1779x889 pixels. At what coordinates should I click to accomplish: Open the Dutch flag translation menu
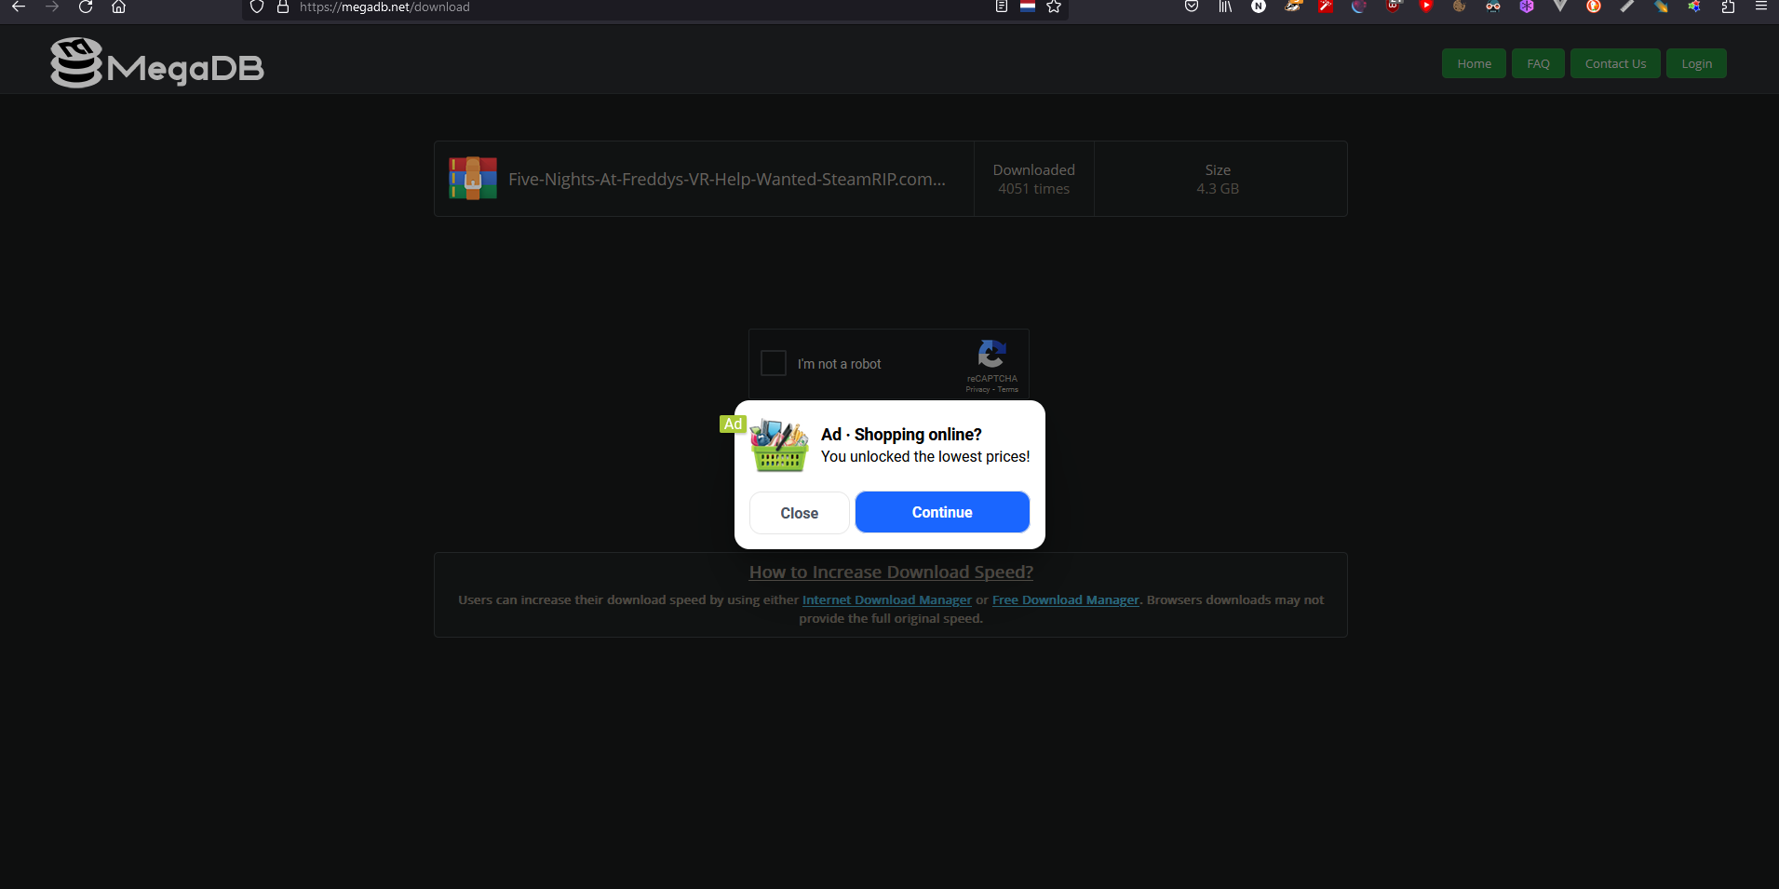[1028, 7]
